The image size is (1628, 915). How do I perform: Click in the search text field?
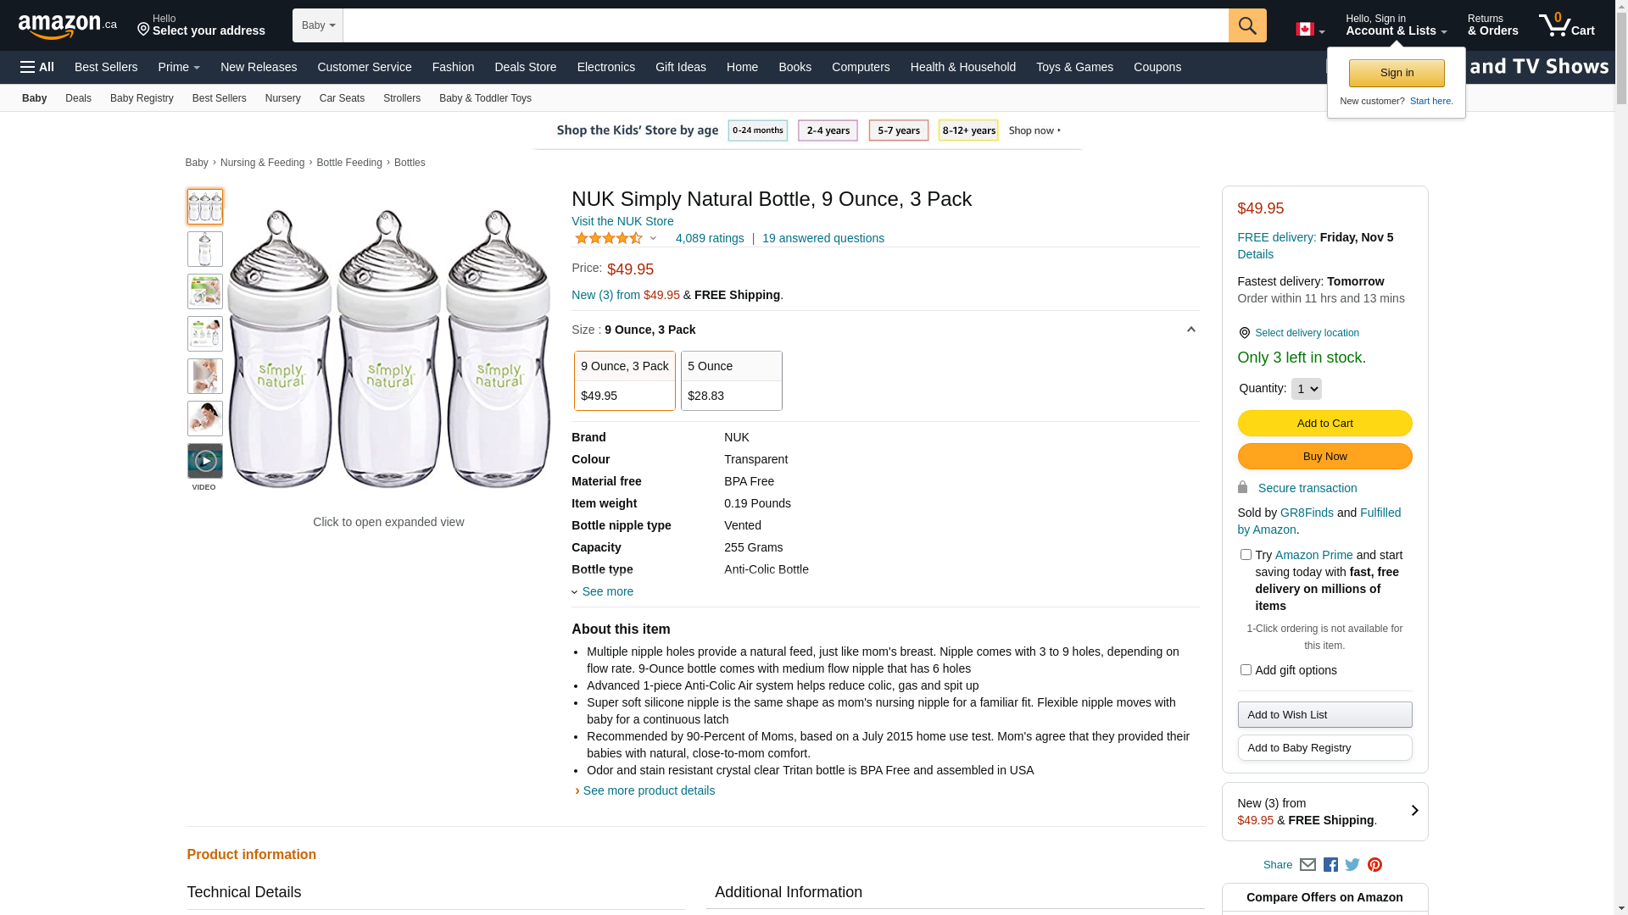tap(784, 25)
